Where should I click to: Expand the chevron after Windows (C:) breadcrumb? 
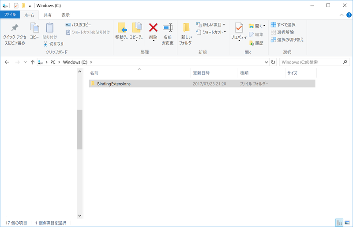tap(91, 62)
